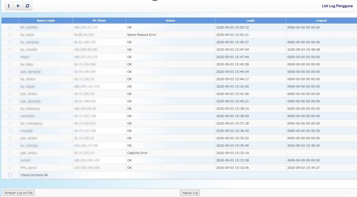
Task: Click the IP Client column header
Action: point(99,21)
